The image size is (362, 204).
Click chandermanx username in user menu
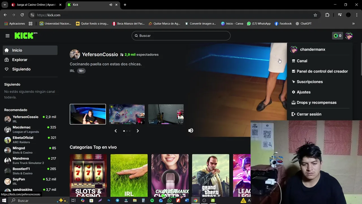313,49
